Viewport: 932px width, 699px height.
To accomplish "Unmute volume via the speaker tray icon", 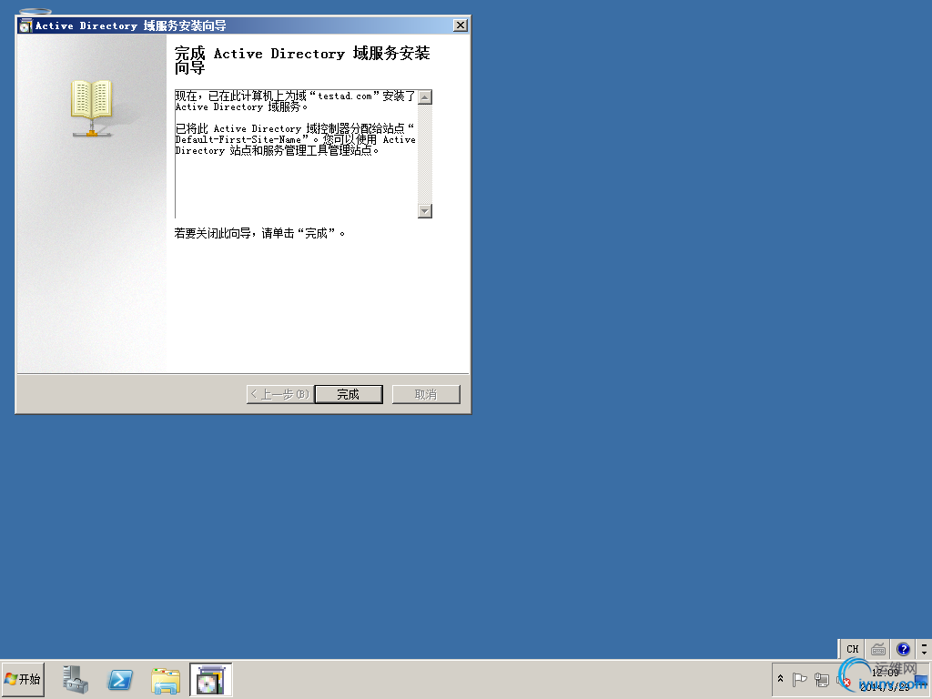I will point(843,680).
